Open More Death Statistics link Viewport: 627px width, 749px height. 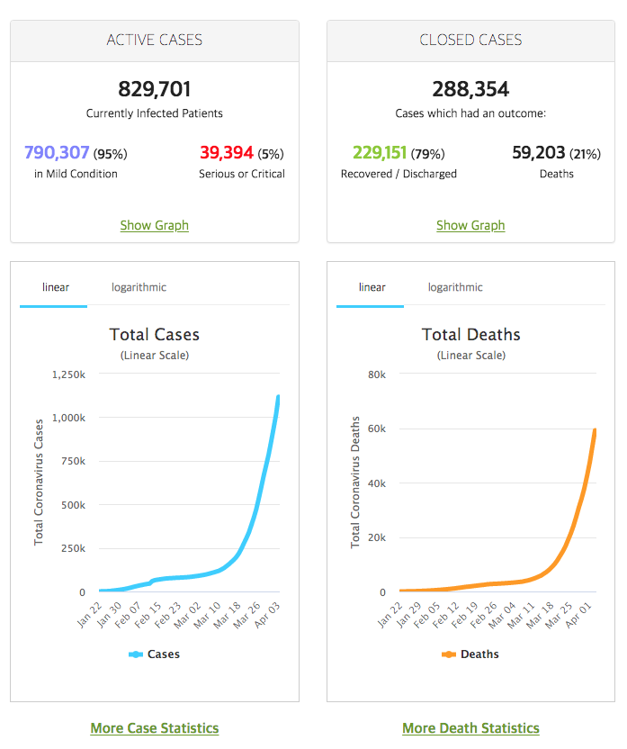click(471, 727)
